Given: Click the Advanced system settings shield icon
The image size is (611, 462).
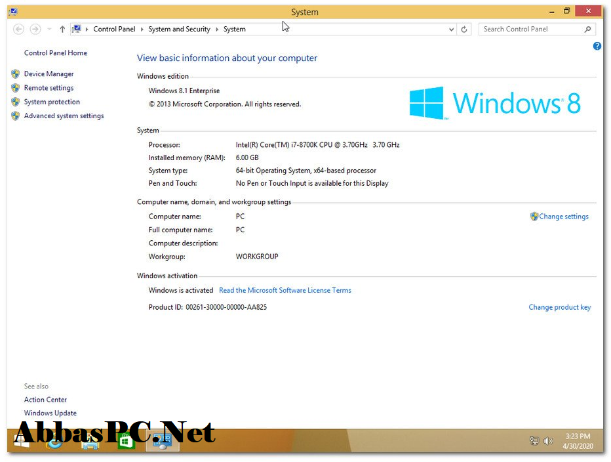Looking at the screenshot, I should (x=16, y=116).
